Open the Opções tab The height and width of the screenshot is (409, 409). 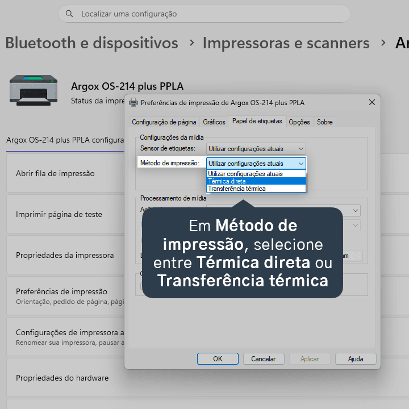[299, 122]
